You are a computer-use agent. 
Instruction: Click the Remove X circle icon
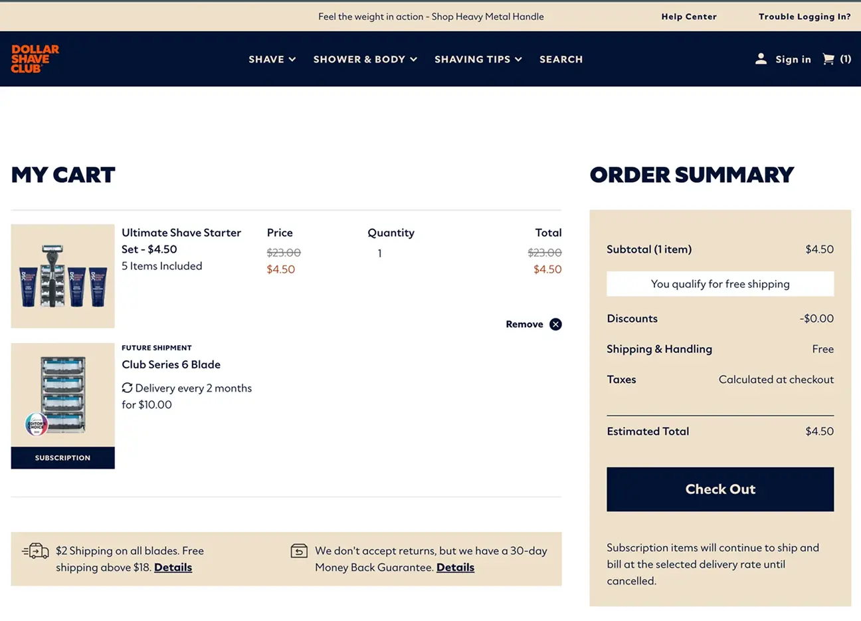tap(555, 324)
